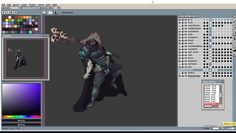Show the staffSketch layer
Image resolution: width=236 pixels, height=133 pixels.
point(180,25)
